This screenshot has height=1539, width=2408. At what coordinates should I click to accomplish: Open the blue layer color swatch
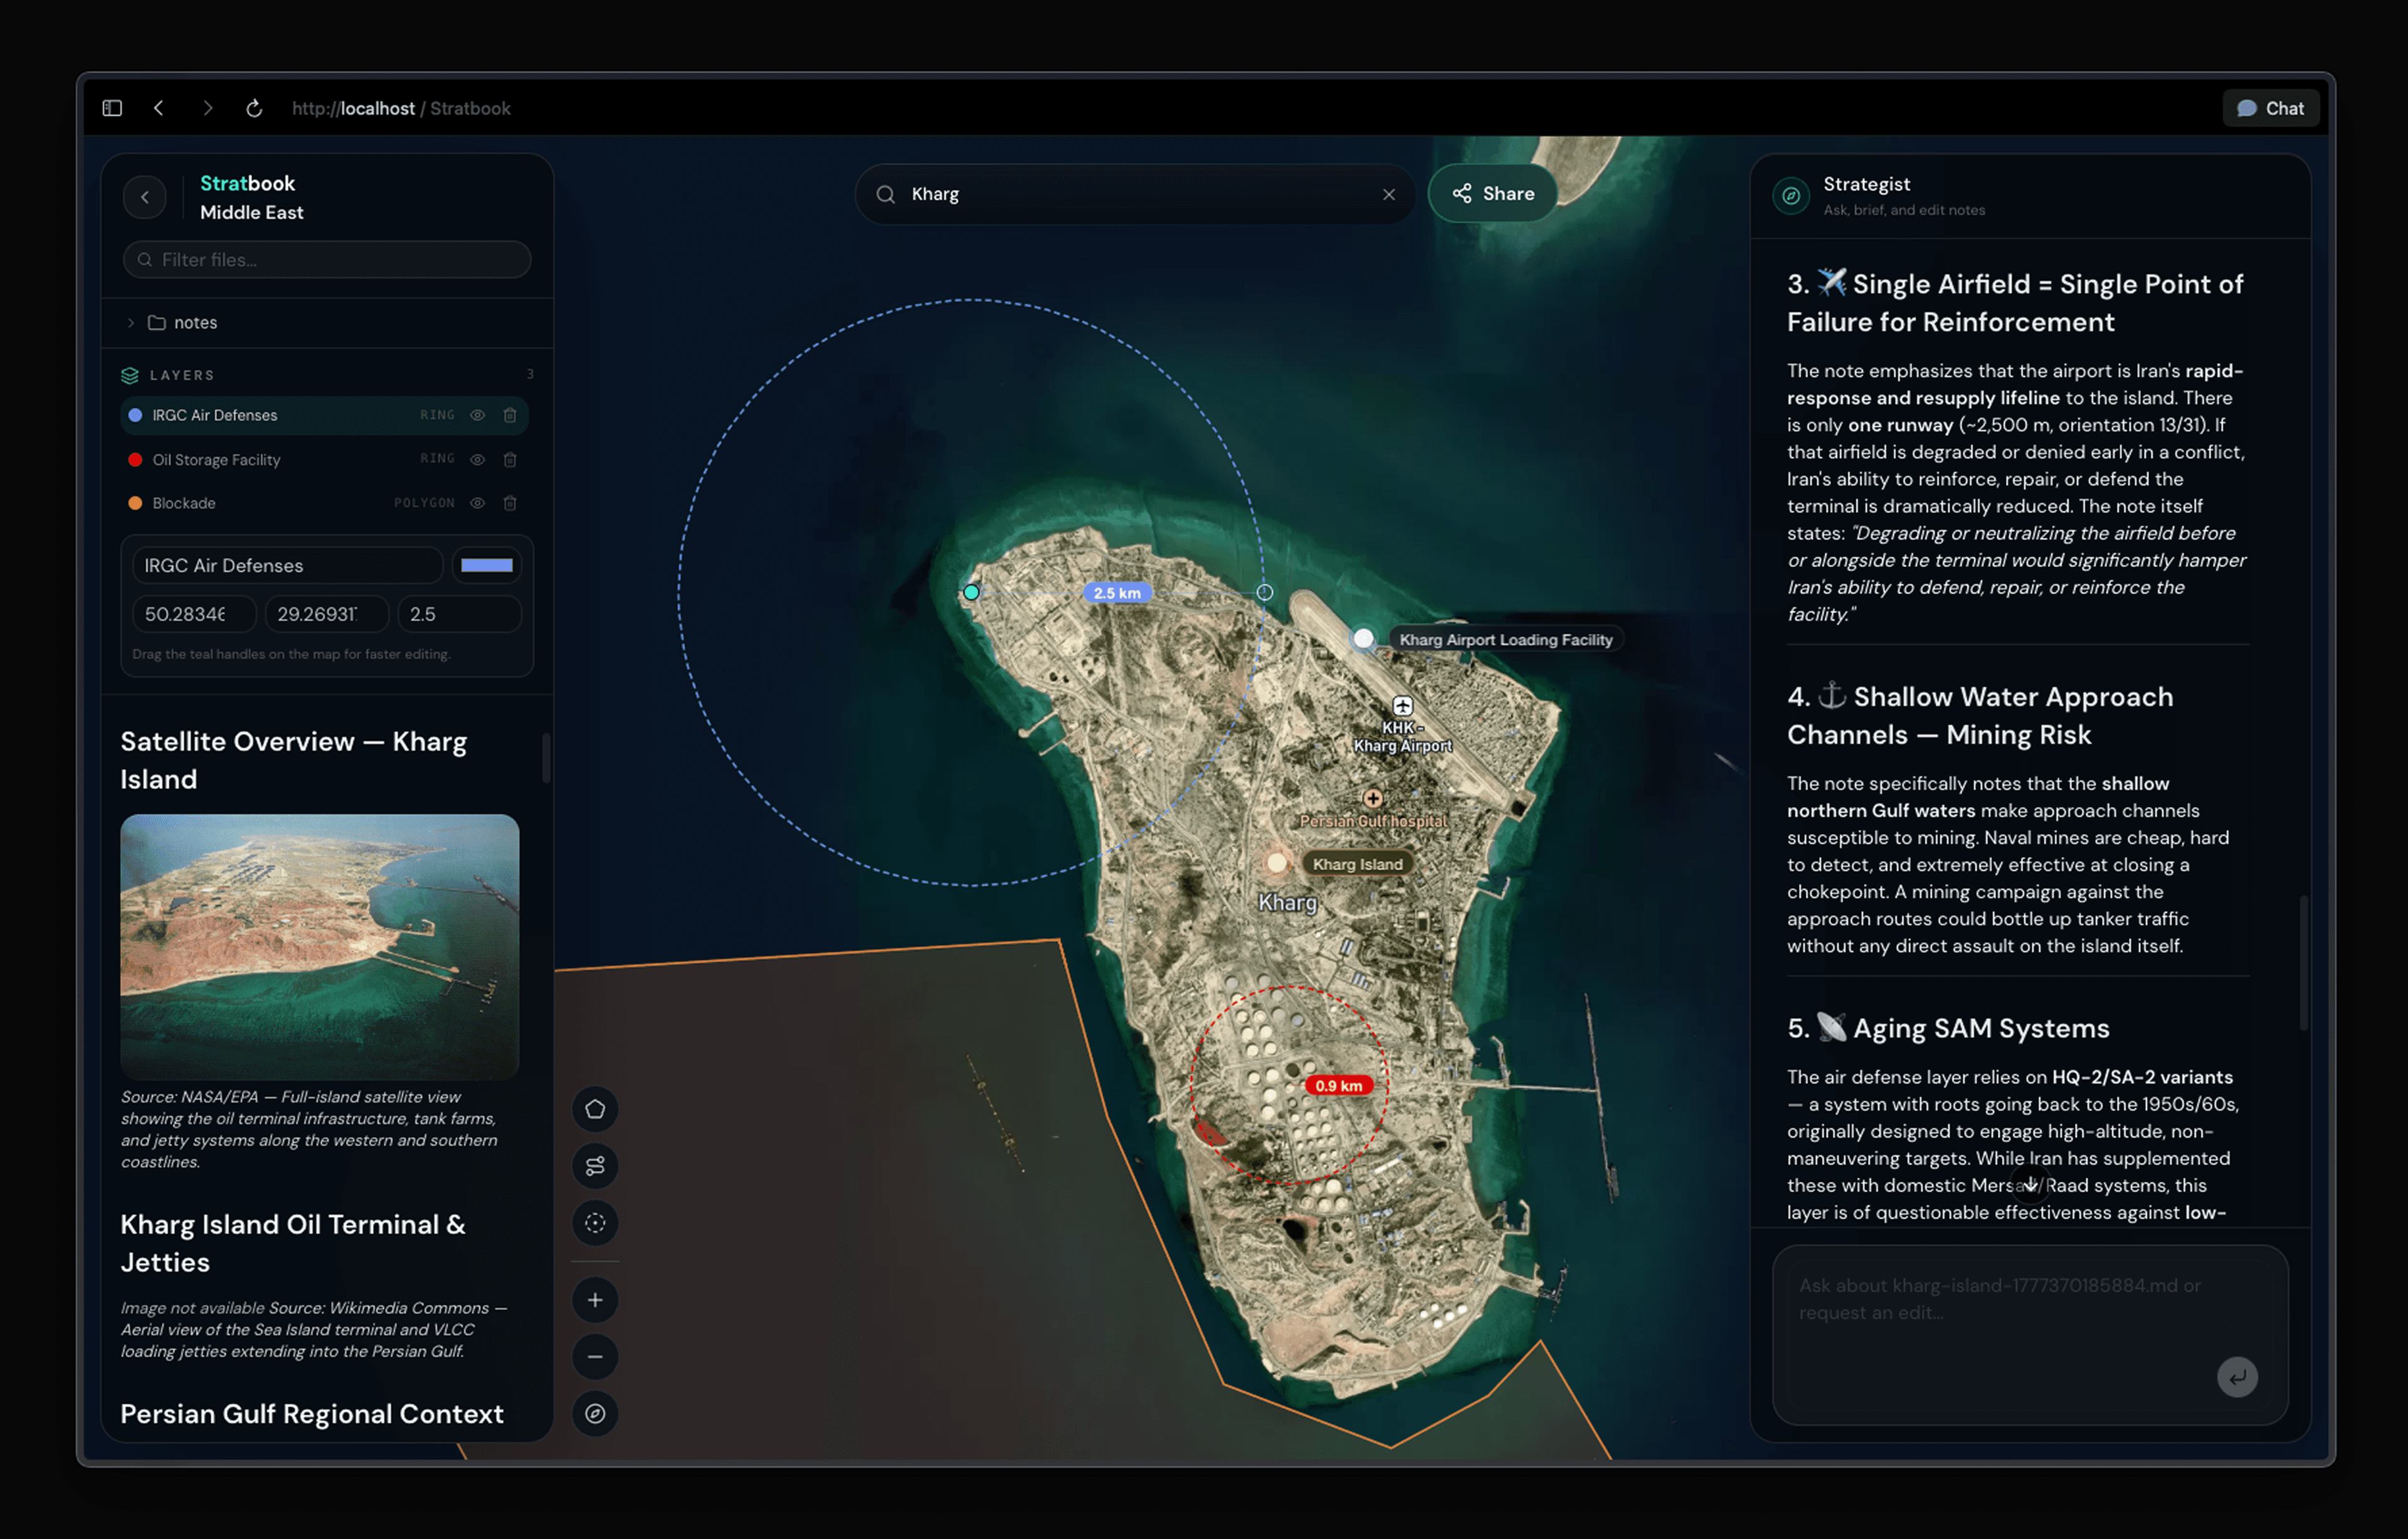point(487,565)
